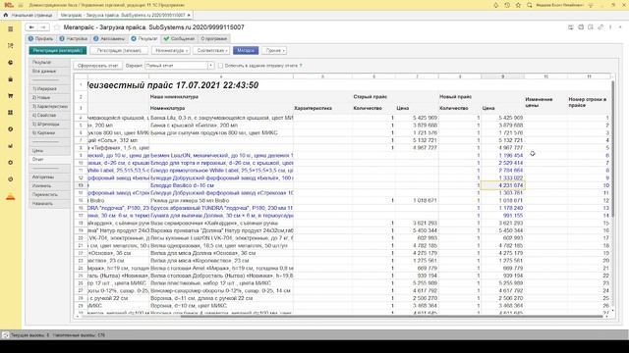Click the Сформировать отчет button
The height and width of the screenshot is (353, 629).
tap(98, 66)
